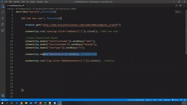Open the notifications bell in status bar

pos(184,100)
